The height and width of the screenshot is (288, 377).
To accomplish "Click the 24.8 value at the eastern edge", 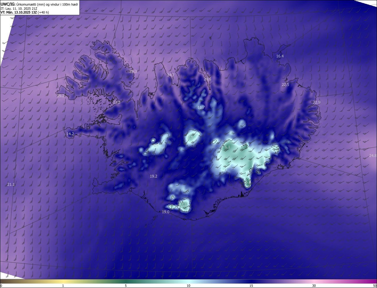I will click(x=373, y=155).
